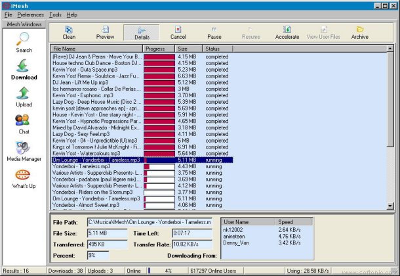Open the Help menu

pos(72,15)
